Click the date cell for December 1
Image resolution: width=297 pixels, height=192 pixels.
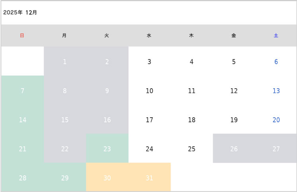point(65,62)
